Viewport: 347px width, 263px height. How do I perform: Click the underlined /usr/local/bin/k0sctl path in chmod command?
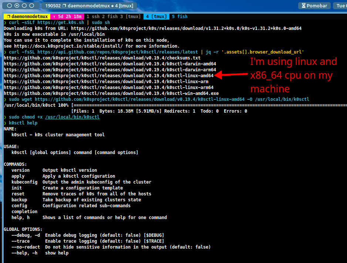pos(73,117)
